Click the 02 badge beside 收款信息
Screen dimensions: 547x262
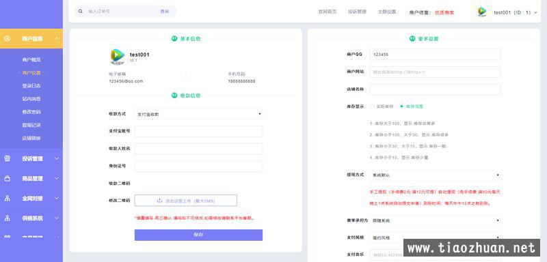174,96
